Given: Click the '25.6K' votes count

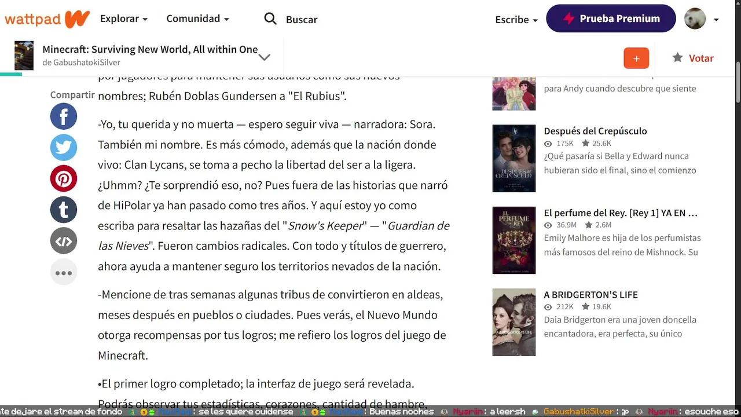Looking at the screenshot, I should pos(601,143).
